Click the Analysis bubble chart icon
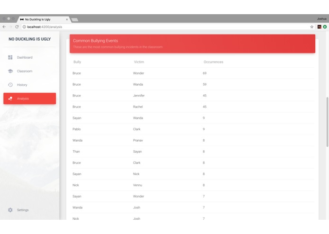The image size is (329, 234). click(x=10, y=99)
